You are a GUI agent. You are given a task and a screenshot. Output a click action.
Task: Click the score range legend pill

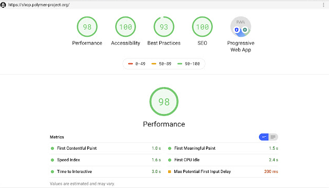tap(164, 64)
